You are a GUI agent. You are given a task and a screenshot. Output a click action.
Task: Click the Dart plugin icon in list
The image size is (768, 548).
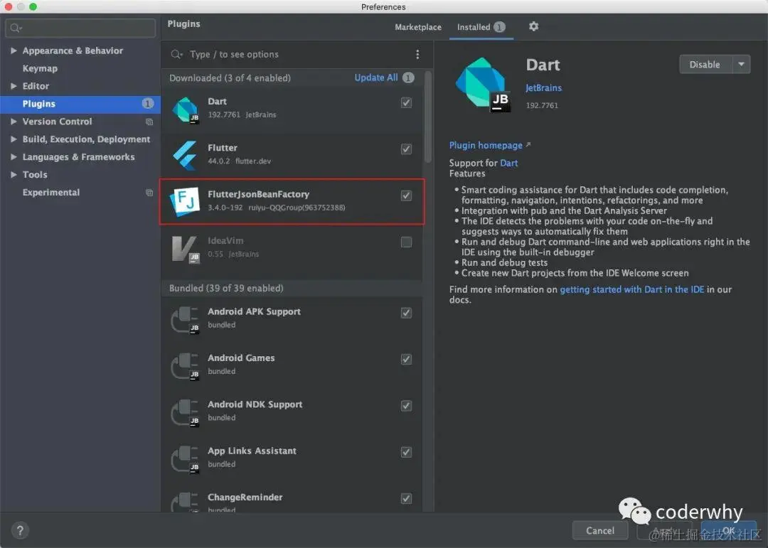(x=185, y=109)
